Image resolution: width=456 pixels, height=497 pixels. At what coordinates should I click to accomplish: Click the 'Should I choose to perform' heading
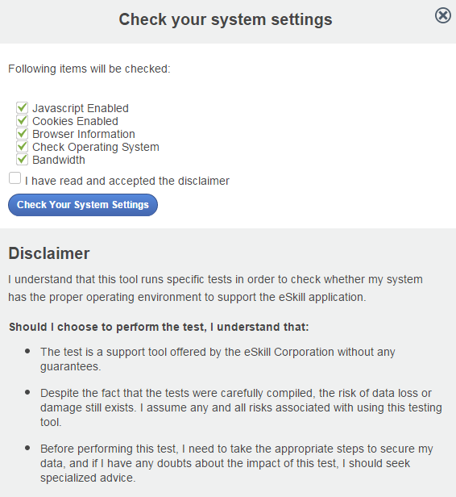coord(159,327)
